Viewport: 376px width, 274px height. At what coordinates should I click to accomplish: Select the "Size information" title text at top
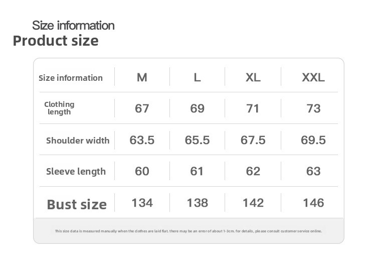tap(73, 25)
